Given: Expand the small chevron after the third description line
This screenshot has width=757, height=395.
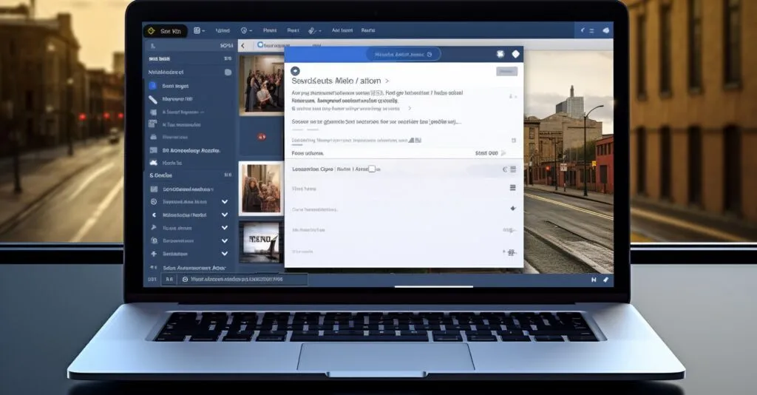Looking at the screenshot, I should [410, 109].
